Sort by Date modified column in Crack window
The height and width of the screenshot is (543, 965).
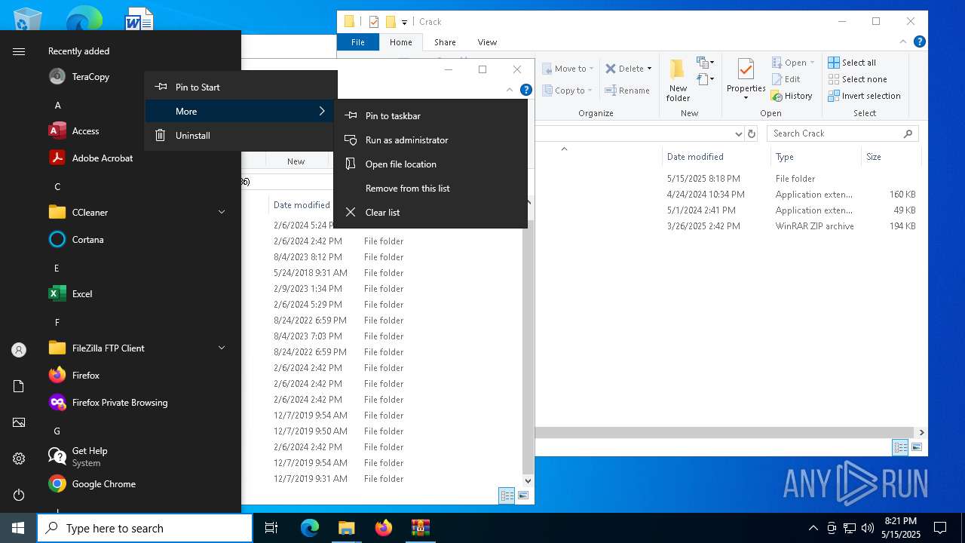pos(715,157)
